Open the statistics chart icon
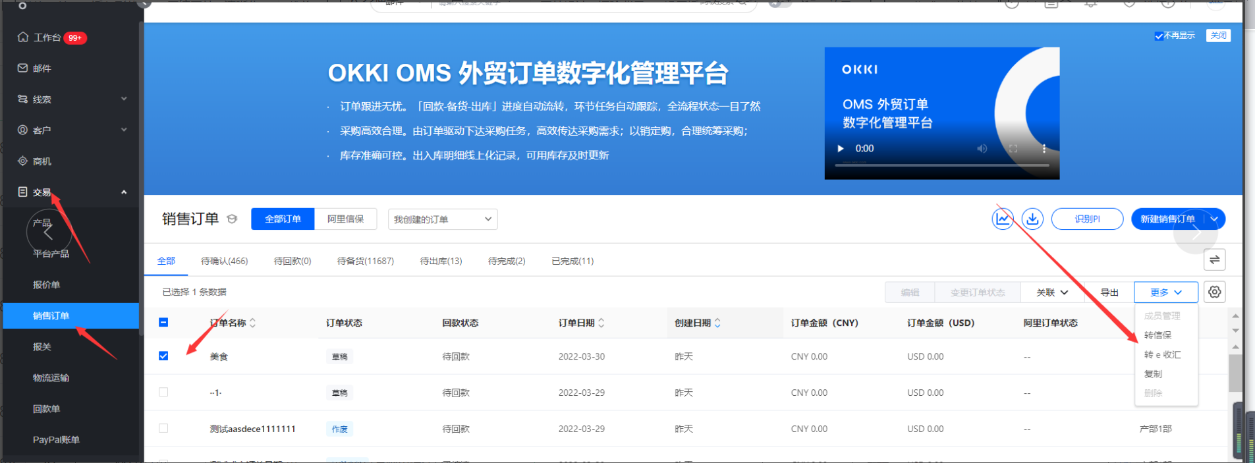This screenshot has height=463, width=1255. [1003, 219]
